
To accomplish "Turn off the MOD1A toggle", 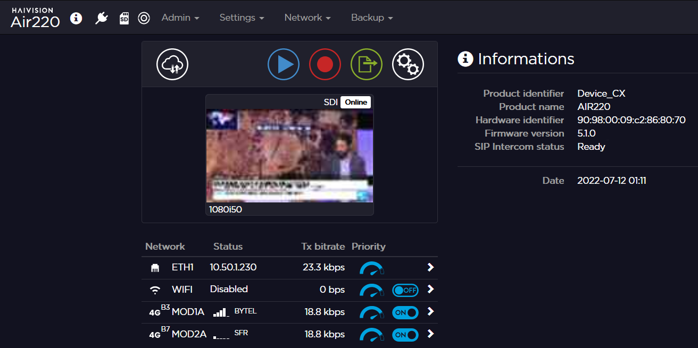I will pos(405,312).
